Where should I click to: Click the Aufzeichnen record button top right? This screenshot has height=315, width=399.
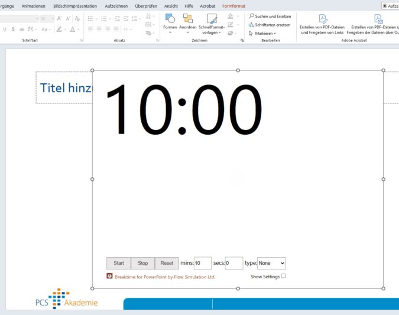click(x=391, y=6)
